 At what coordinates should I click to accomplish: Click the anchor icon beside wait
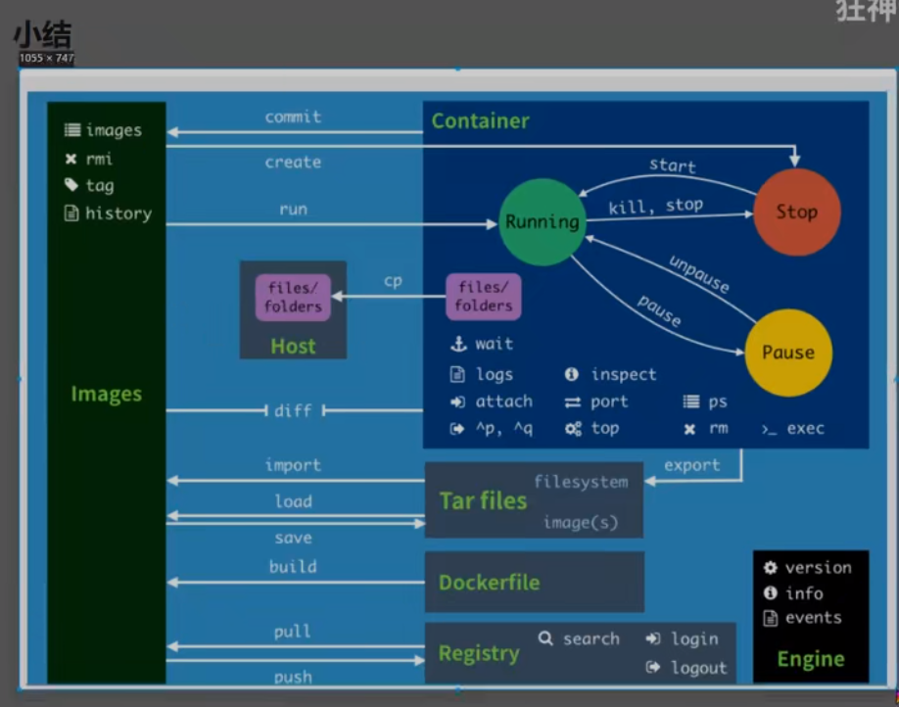[x=458, y=344]
